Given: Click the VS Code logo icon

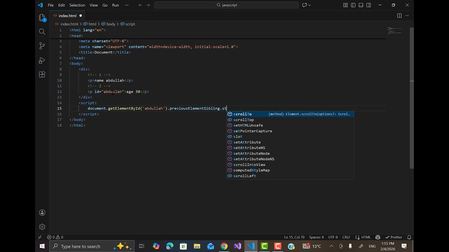Looking at the screenshot, I should [x=40, y=5].
